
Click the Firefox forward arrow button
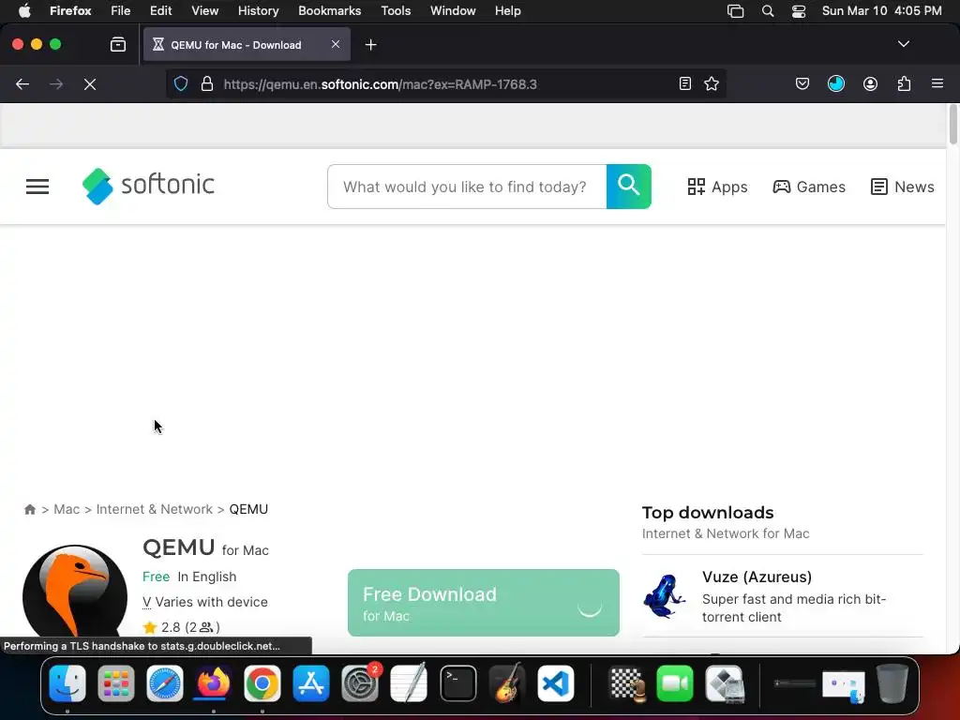(x=56, y=84)
